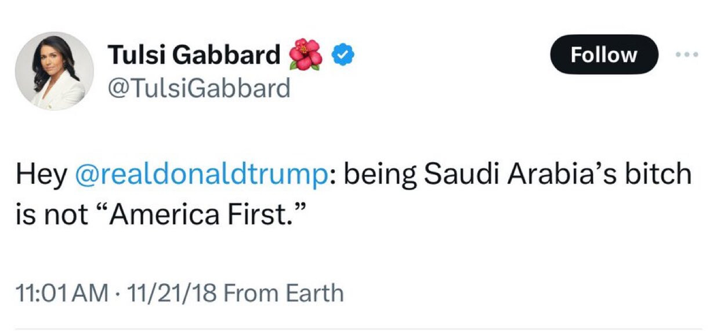Open the @realdonaldtrump mention link
The image size is (717, 331).
point(200,174)
